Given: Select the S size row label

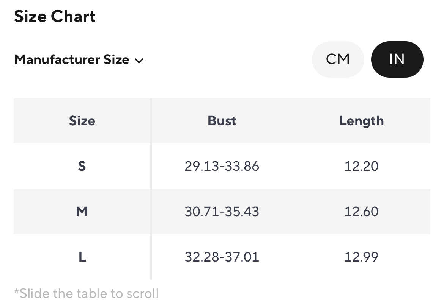Looking at the screenshot, I should (x=82, y=166).
